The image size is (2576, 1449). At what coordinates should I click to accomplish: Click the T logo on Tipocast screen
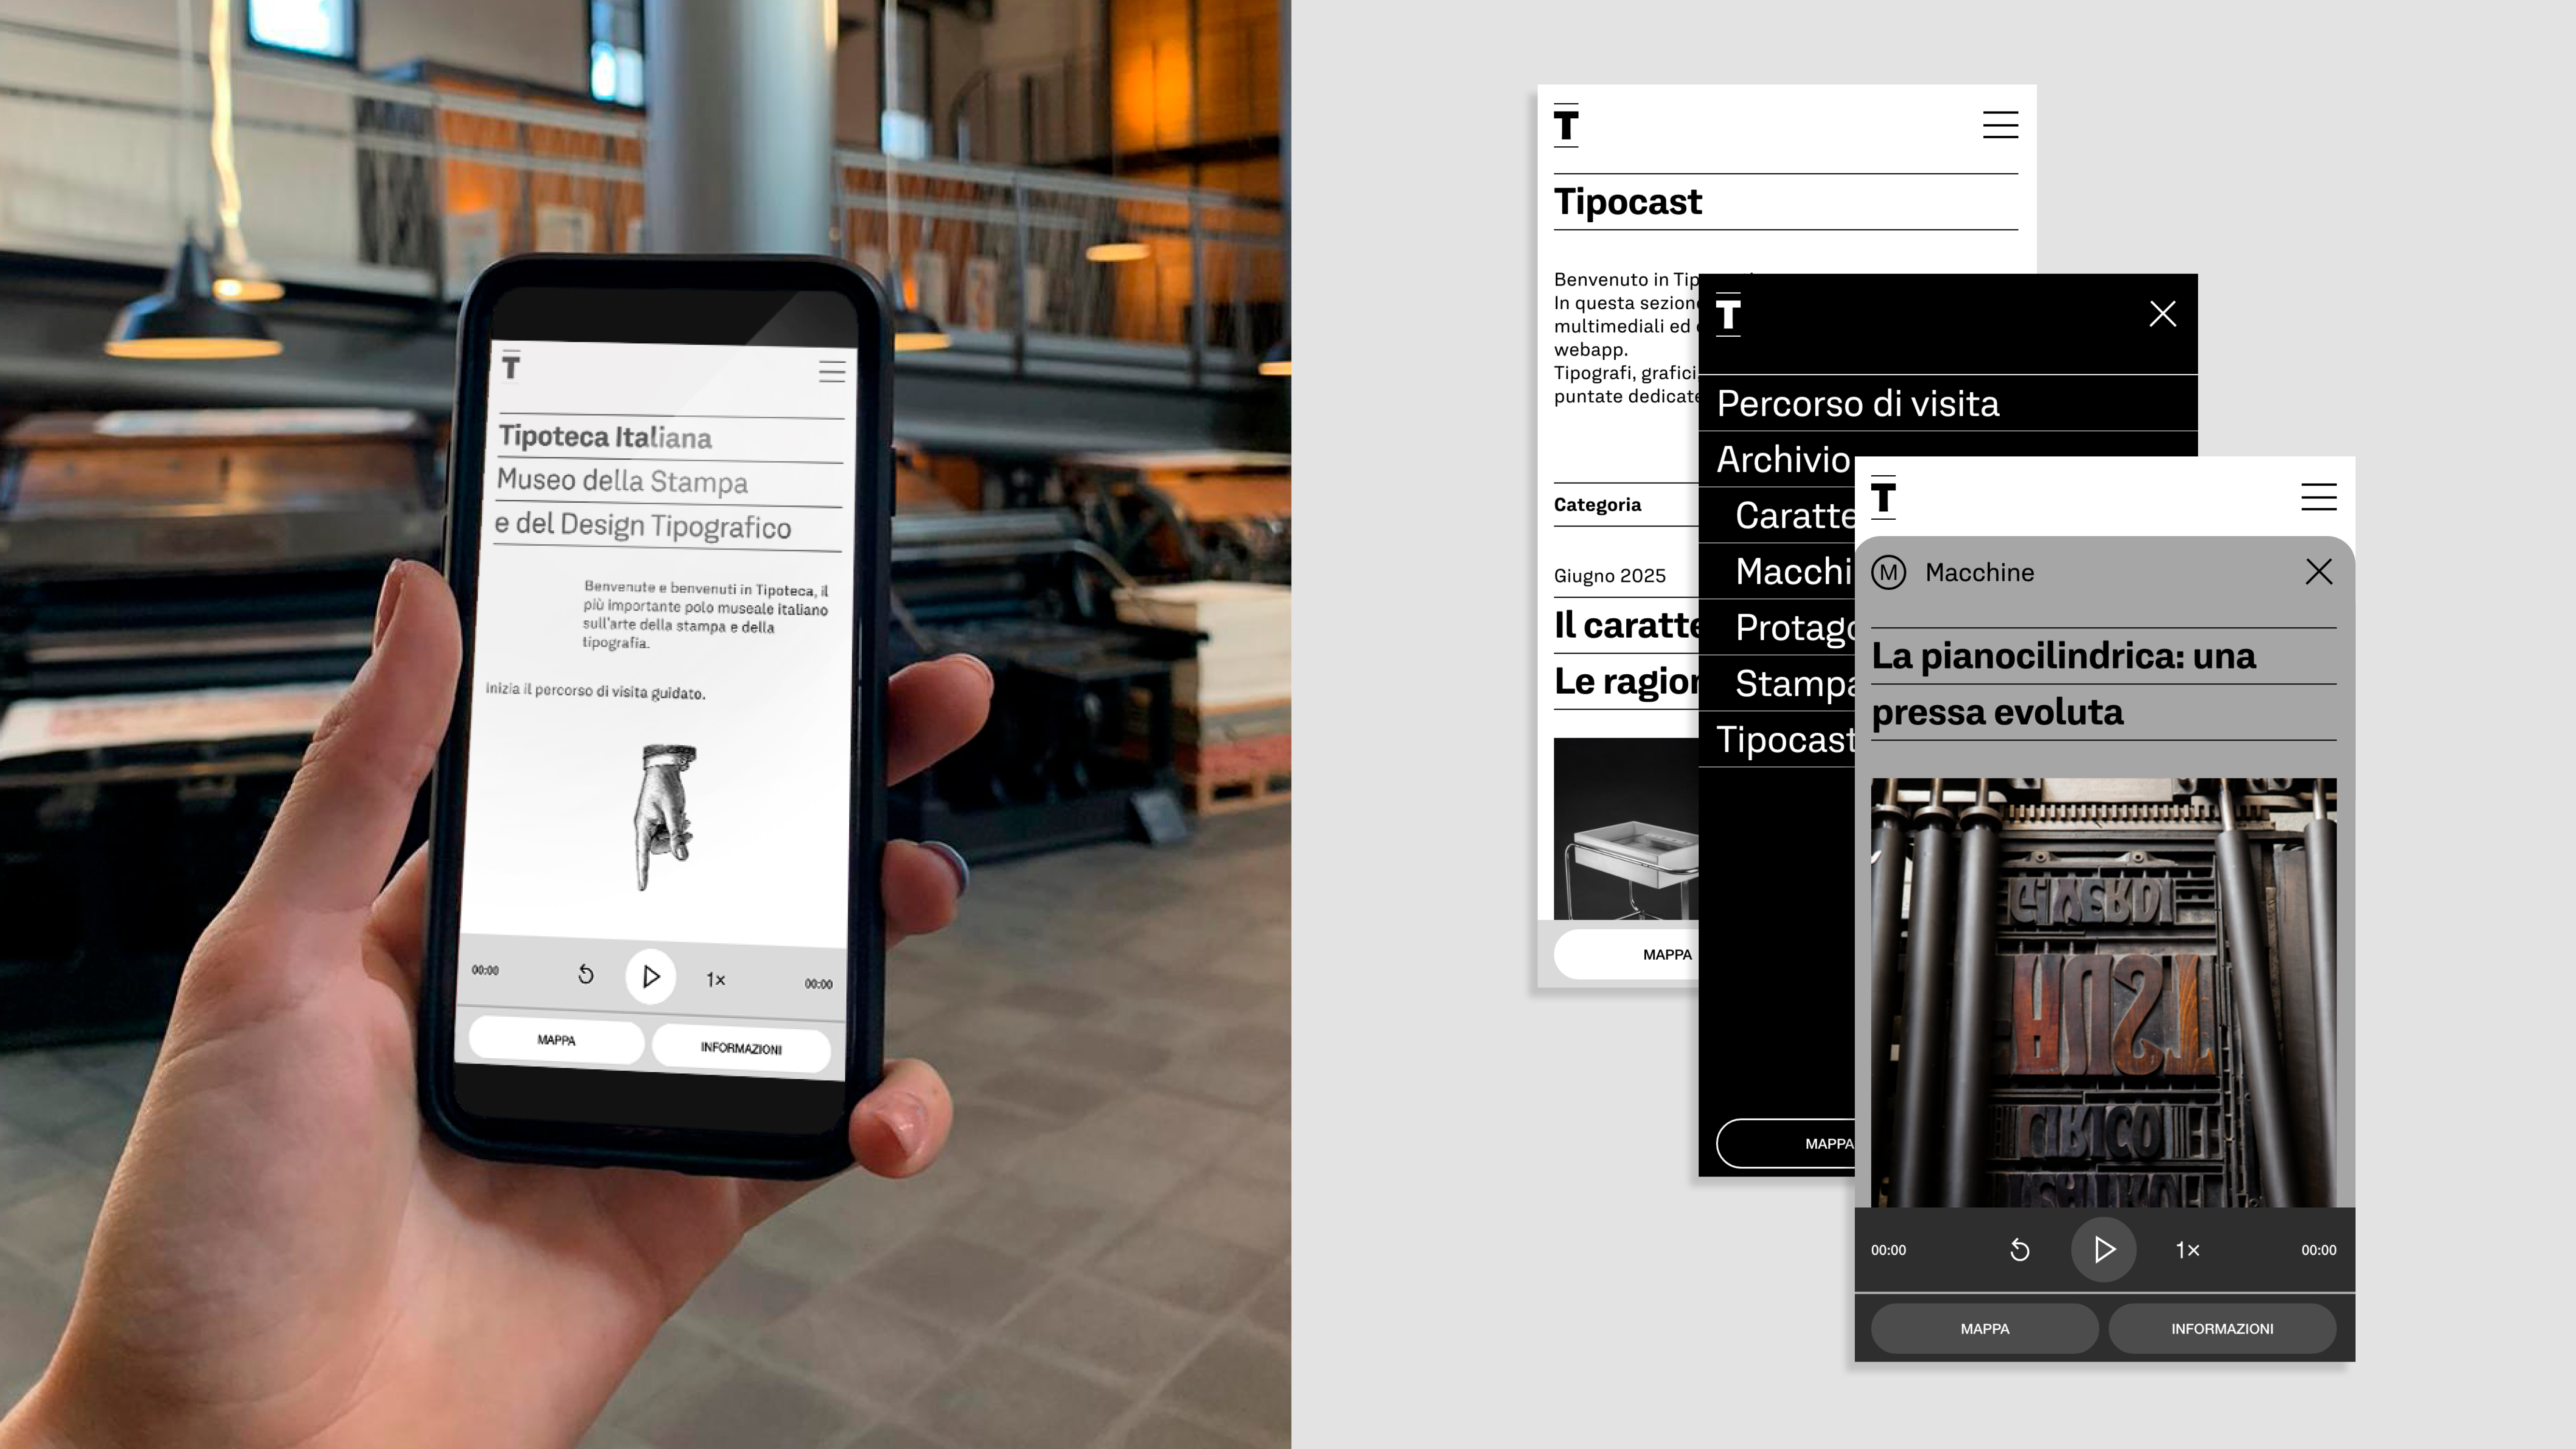click(x=1566, y=126)
